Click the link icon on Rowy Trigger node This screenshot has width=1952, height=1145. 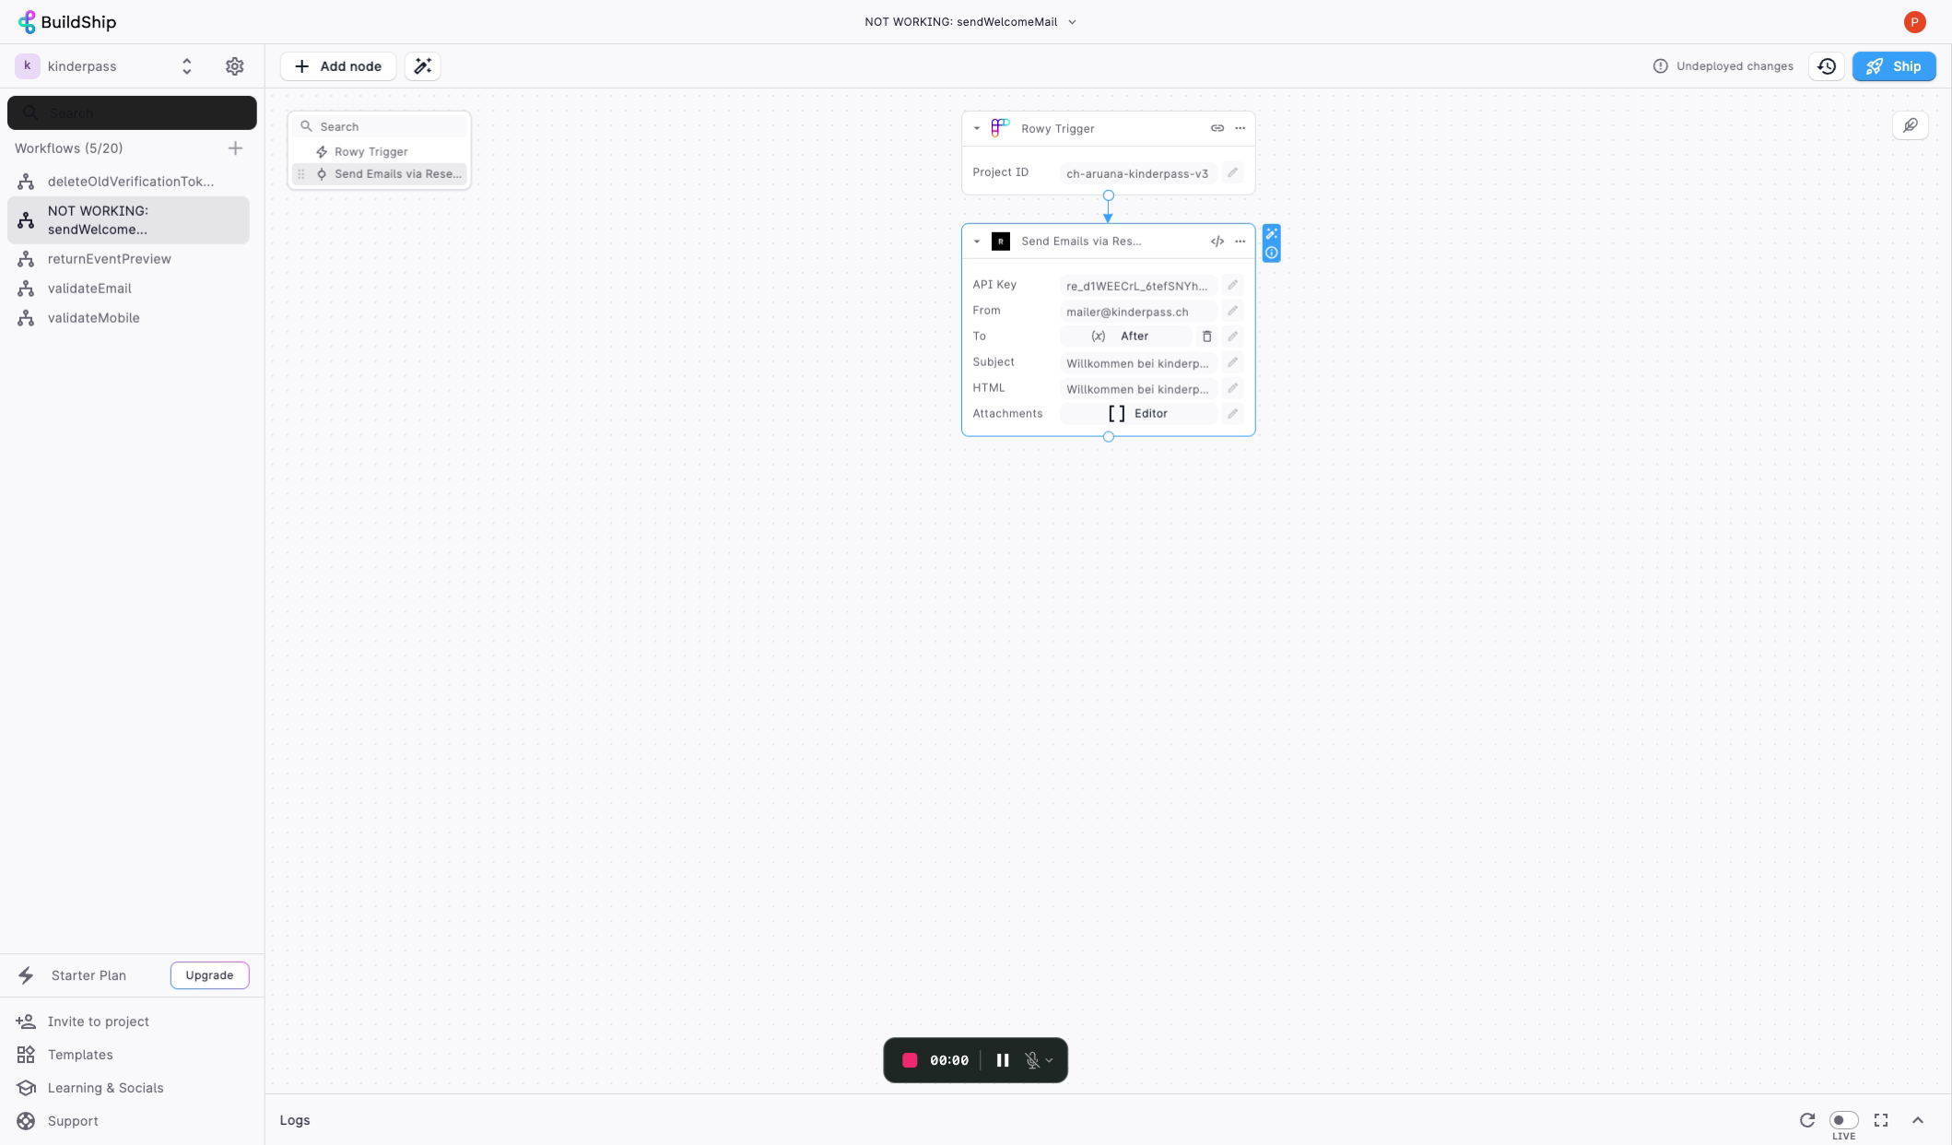point(1217,128)
